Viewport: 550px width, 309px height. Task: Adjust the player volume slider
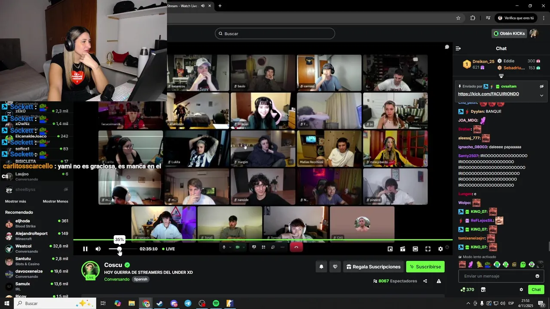[x=122, y=249]
